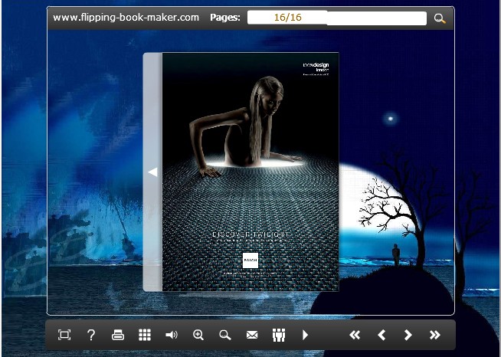Screen dimensions: 501x357
Task: Show page thumbnails grid icon
Action: coord(145,335)
